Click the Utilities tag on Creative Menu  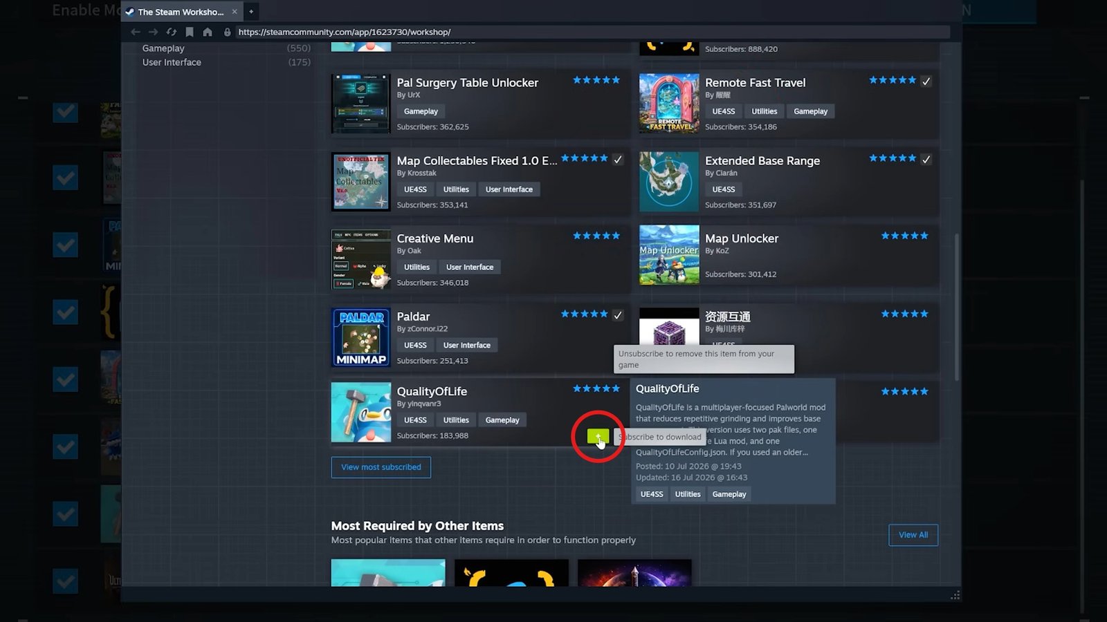[x=417, y=267]
